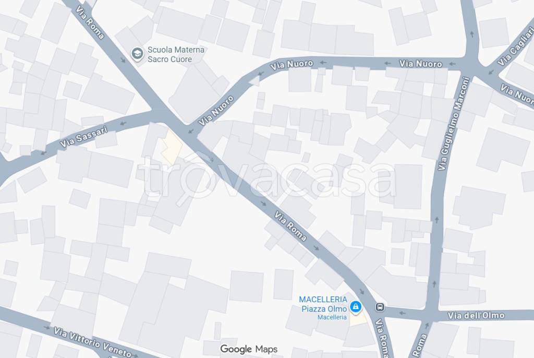Click the Via Vittorio Veneto street label
Screen dimensions: 534x358
click(92, 342)
